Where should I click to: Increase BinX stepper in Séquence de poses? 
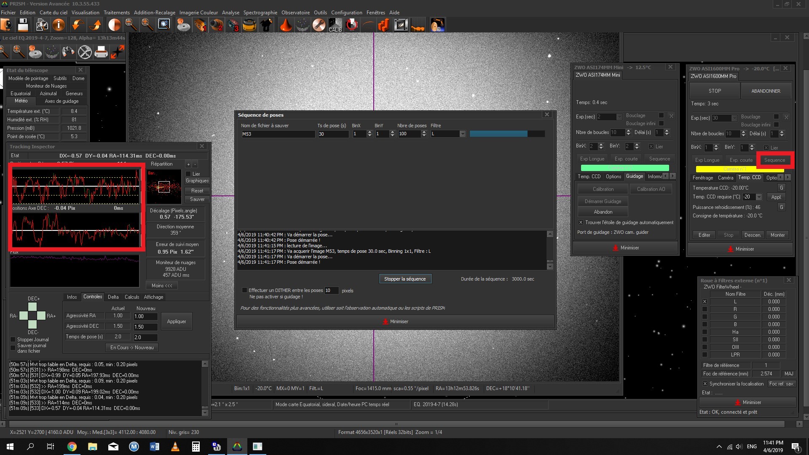tap(370, 132)
